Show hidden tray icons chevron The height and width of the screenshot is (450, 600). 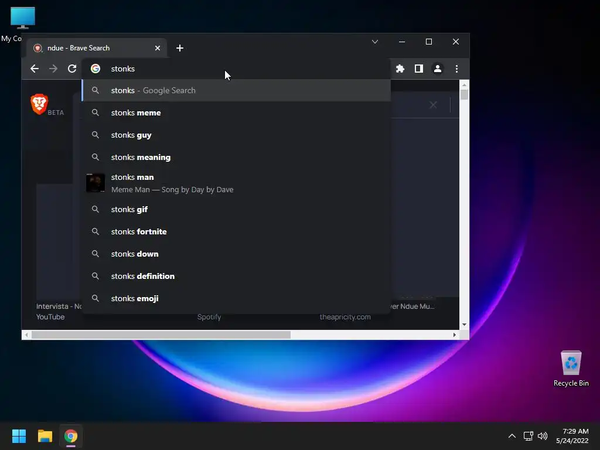[x=512, y=436]
